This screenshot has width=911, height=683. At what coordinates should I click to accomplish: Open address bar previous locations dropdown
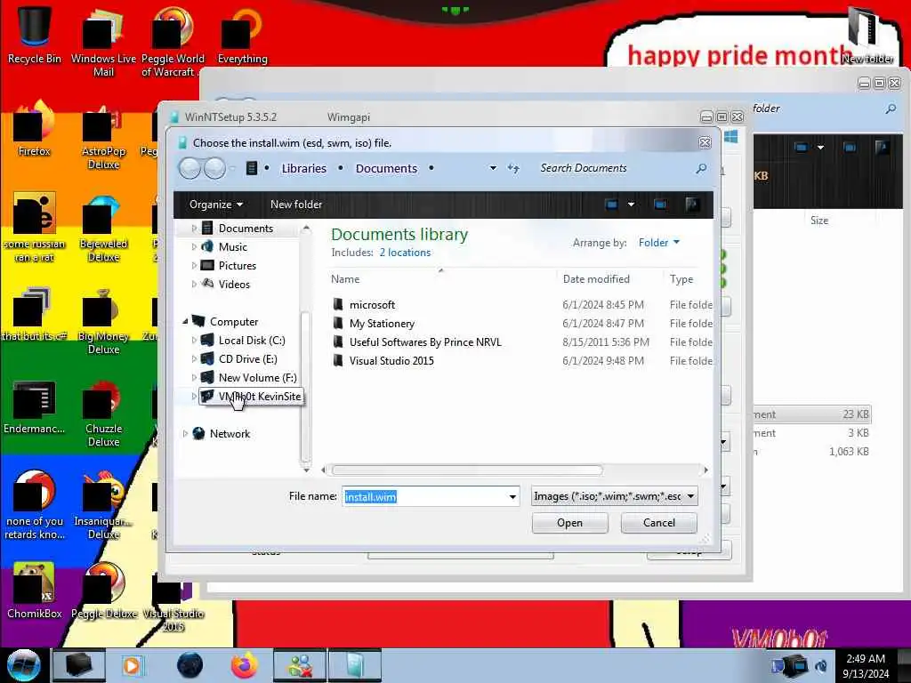pyautogui.click(x=493, y=168)
